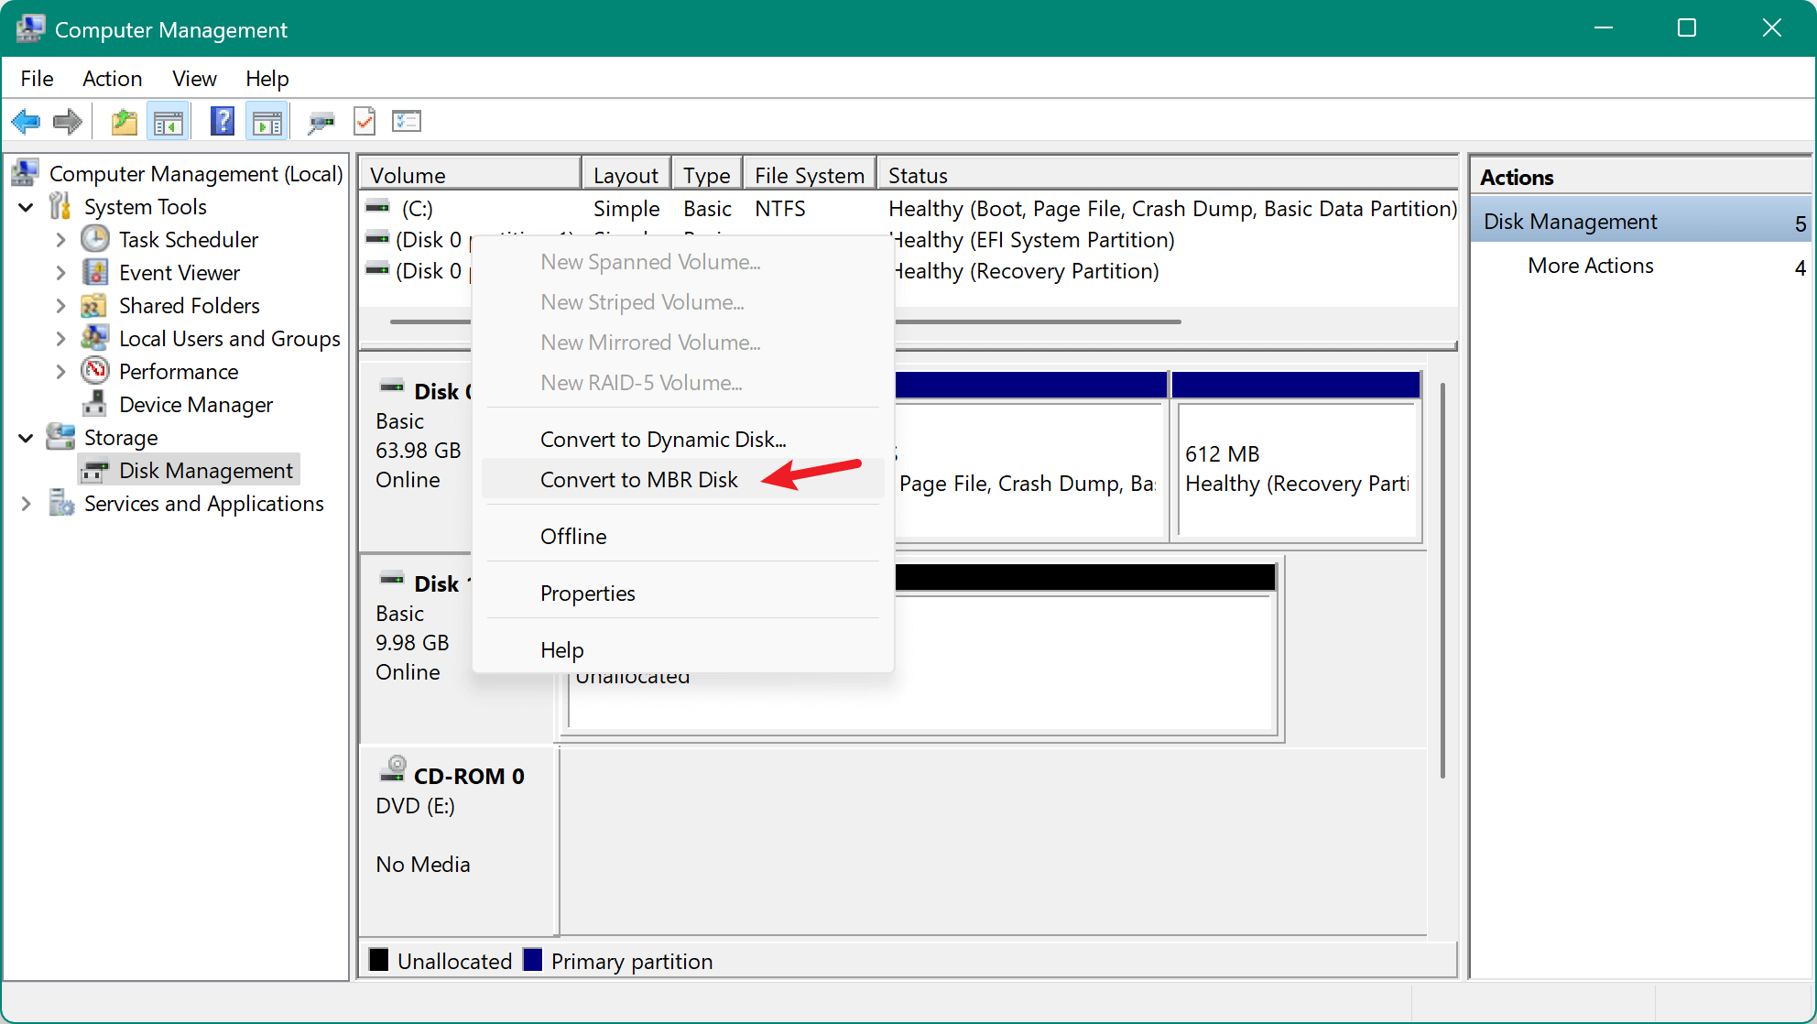Expand the Task Scheduler node
The width and height of the screenshot is (1817, 1024).
point(60,240)
